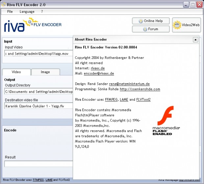Click the Online Help button

point(151,21)
